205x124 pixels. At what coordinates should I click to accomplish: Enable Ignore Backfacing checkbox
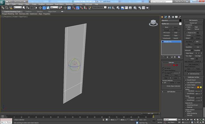163,70
